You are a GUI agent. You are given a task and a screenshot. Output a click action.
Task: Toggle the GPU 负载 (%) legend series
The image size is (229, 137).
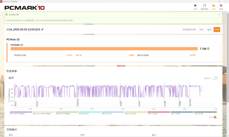159,113
